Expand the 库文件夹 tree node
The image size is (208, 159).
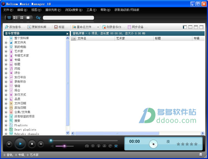(x=6, y=43)
